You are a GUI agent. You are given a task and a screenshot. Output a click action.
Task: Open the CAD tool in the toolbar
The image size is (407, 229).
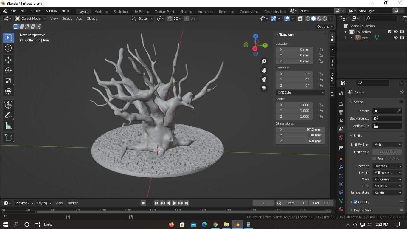(x=8, y=104)
